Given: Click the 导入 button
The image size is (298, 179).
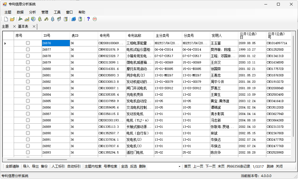Looking at the screenshot, I should pyautogui.click(x=26, y=166).
